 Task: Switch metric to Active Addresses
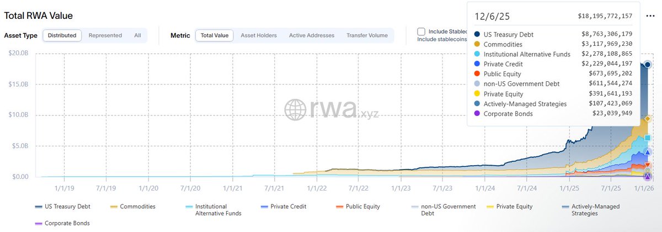coord(312,35)
